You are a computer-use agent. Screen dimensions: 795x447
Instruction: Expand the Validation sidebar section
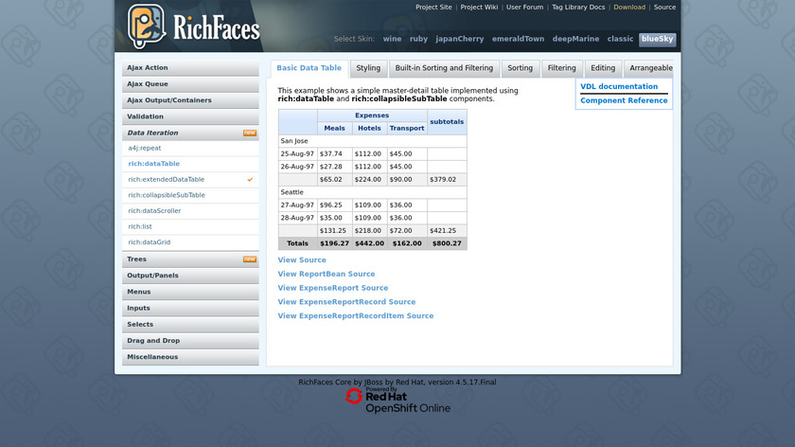(x=190, y=116)
